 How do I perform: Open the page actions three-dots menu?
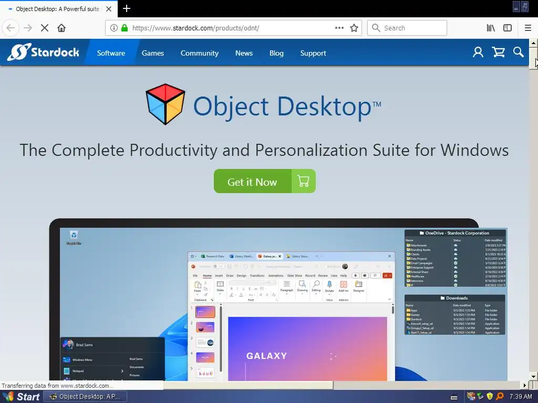(339, 28)
